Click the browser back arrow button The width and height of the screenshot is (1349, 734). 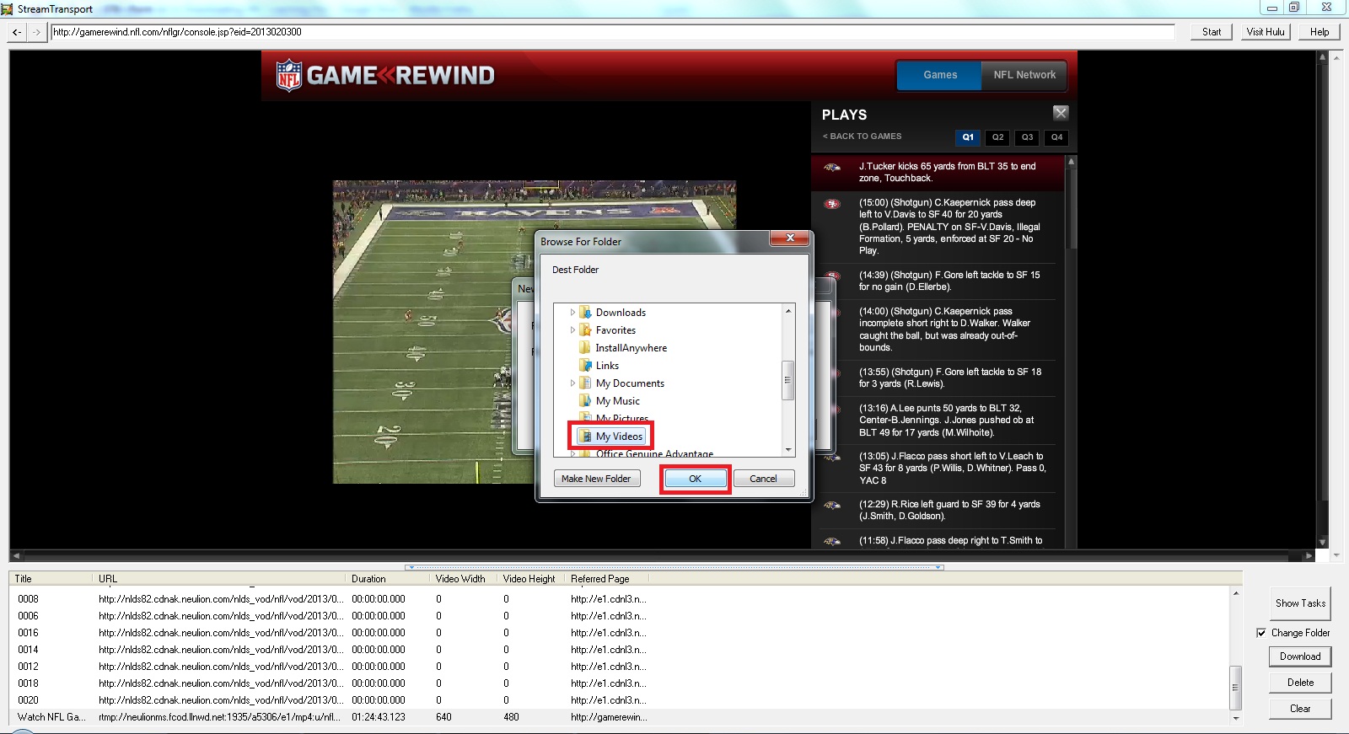coord(17,32)
